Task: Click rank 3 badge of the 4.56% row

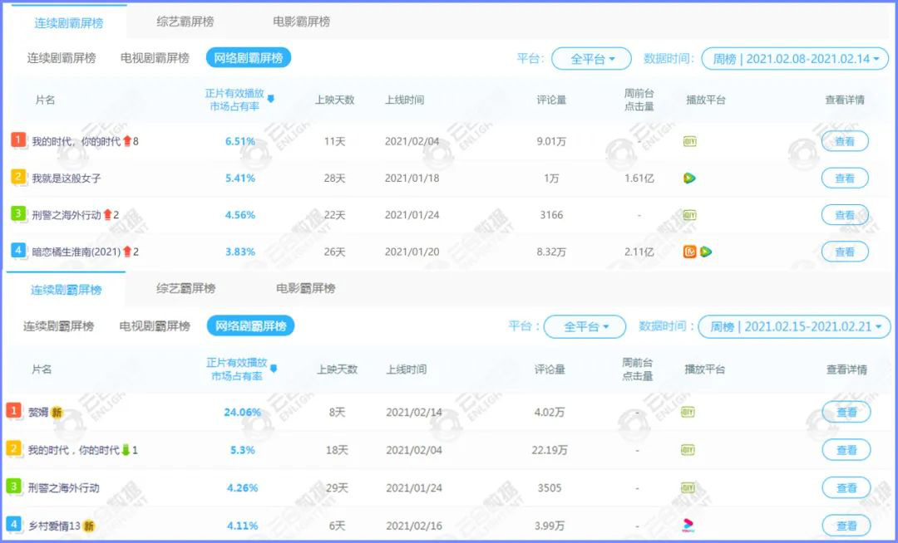Action: [18, 213]
